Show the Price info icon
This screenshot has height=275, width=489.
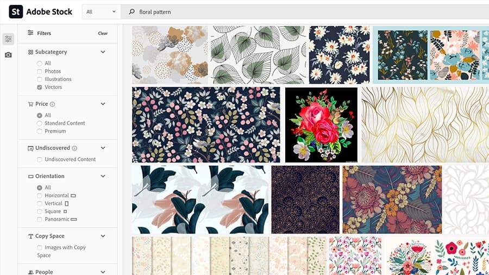(52, 104)
